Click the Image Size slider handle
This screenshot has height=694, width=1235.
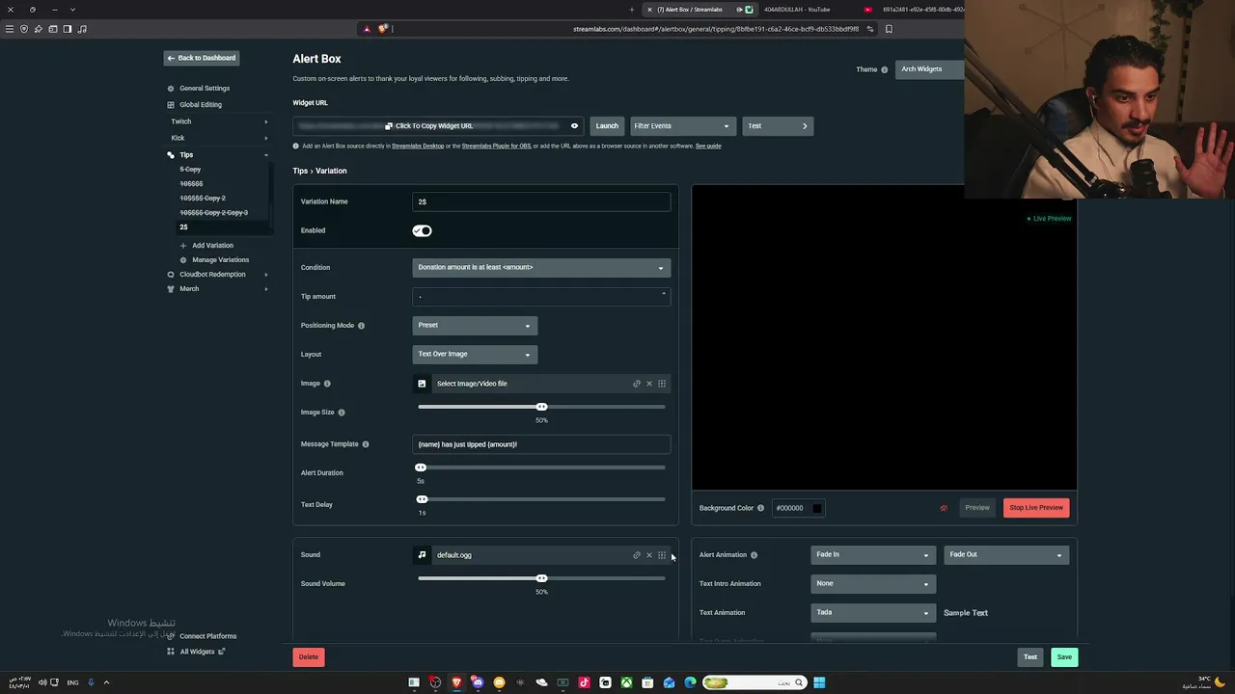pos(541,407)
